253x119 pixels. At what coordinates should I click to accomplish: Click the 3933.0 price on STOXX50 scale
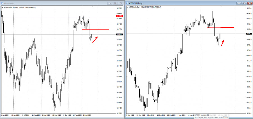pos(249,24)
